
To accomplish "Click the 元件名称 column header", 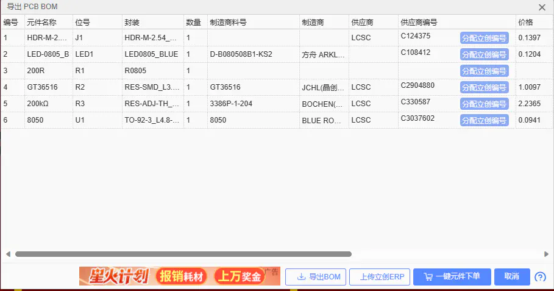I will [41, 23].
